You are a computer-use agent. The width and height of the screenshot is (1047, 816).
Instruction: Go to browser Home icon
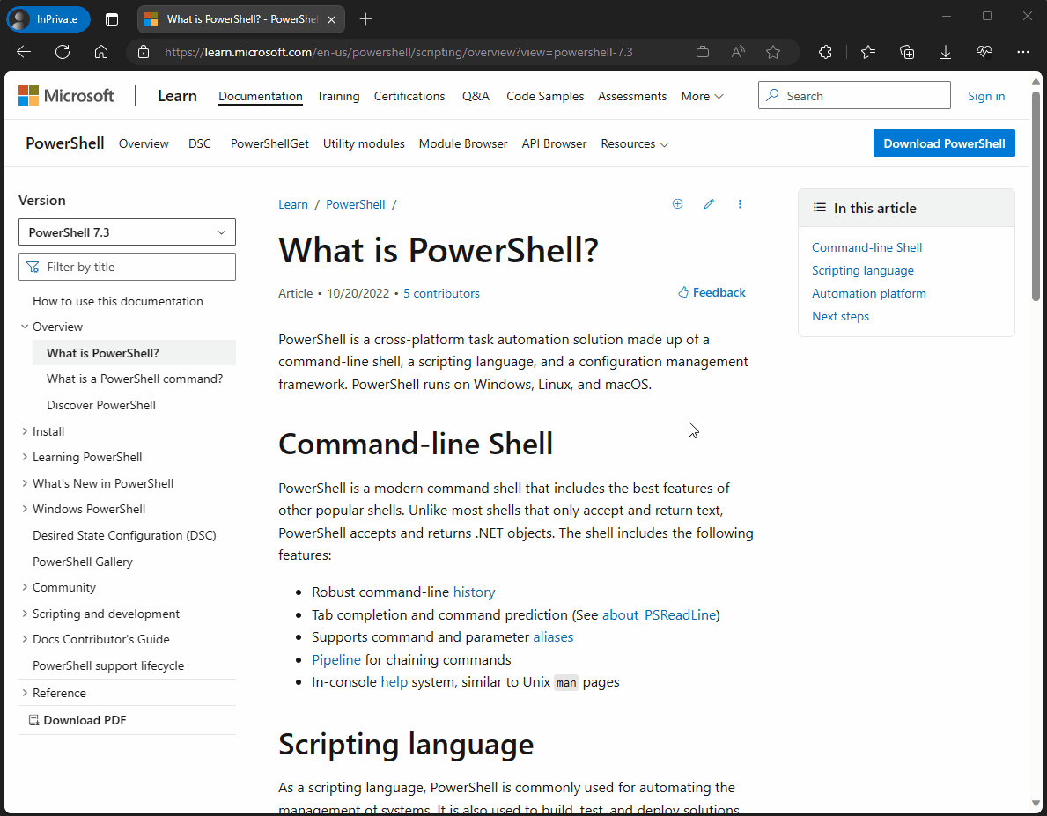click(101, 52)
